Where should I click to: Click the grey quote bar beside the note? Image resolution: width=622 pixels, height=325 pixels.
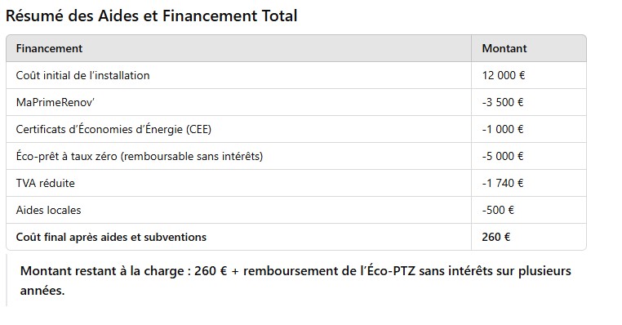7,281
